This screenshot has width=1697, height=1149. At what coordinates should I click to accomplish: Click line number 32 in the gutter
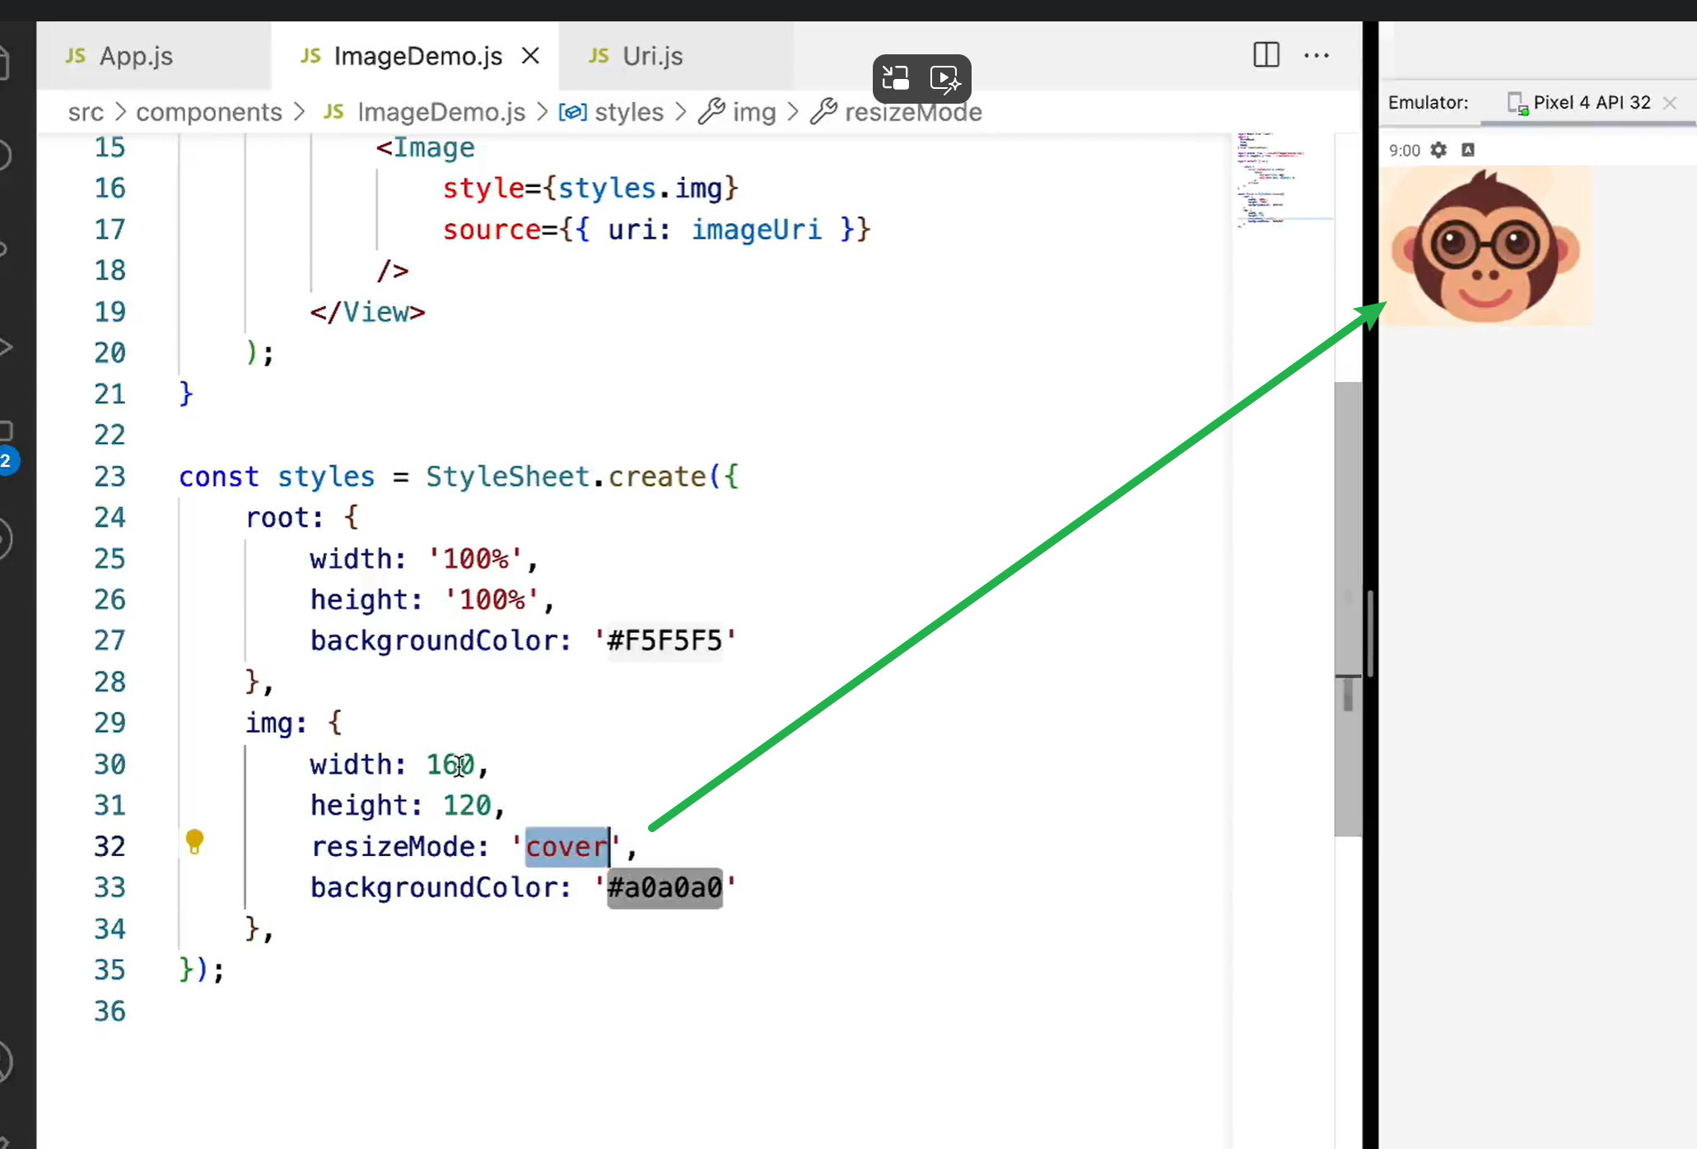tap(110, 846)
